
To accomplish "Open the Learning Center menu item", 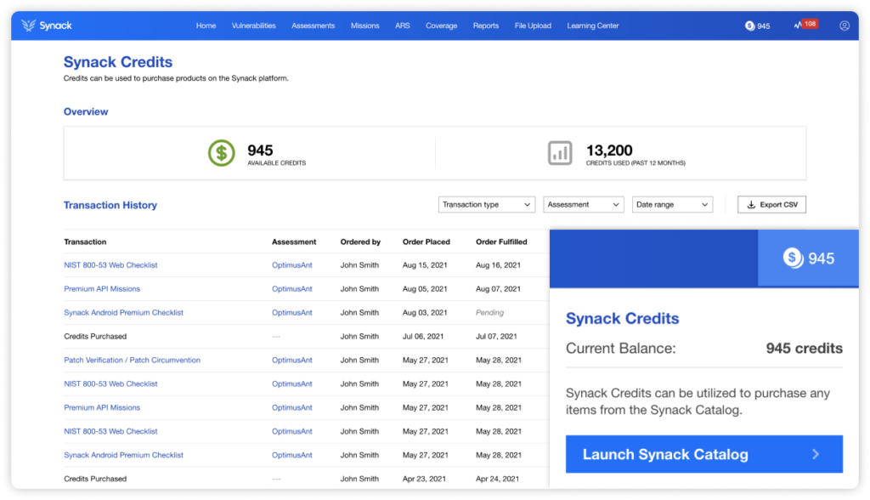I will (x=592, y=26).
